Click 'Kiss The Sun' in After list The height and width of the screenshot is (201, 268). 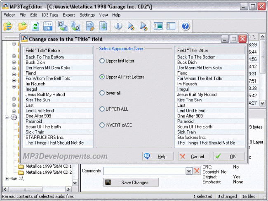point(210,100)
